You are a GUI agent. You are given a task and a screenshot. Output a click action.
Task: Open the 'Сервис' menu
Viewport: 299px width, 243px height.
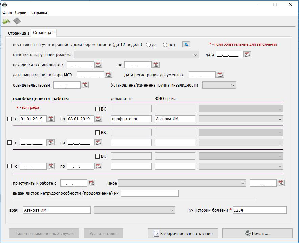22,13
